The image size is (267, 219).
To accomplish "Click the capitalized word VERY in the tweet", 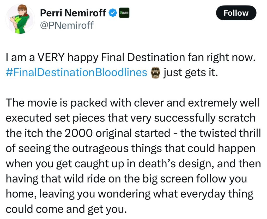I will [x=51, y=57].
